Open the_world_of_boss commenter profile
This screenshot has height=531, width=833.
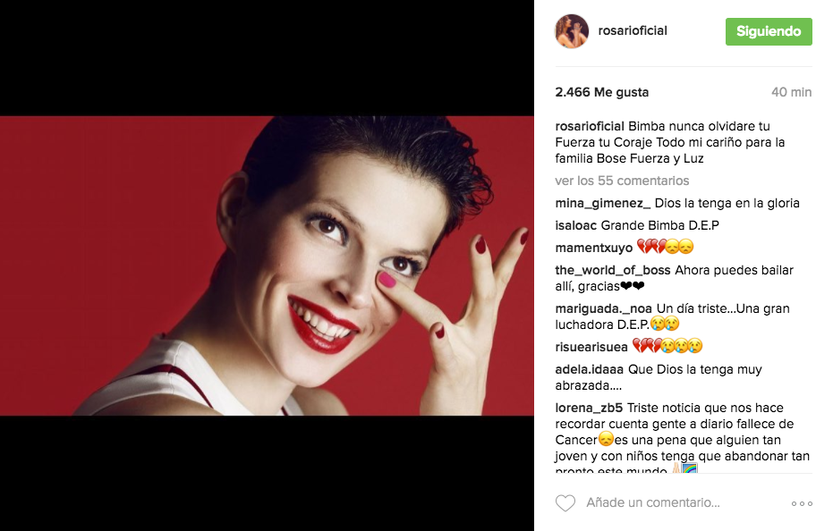[613, 270]
